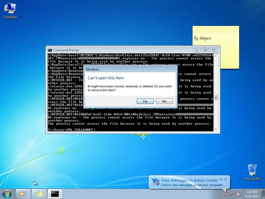Close the Action Center notification balloon
The width and height of the screenshot is (265, 199).
[x=225, y=179]
